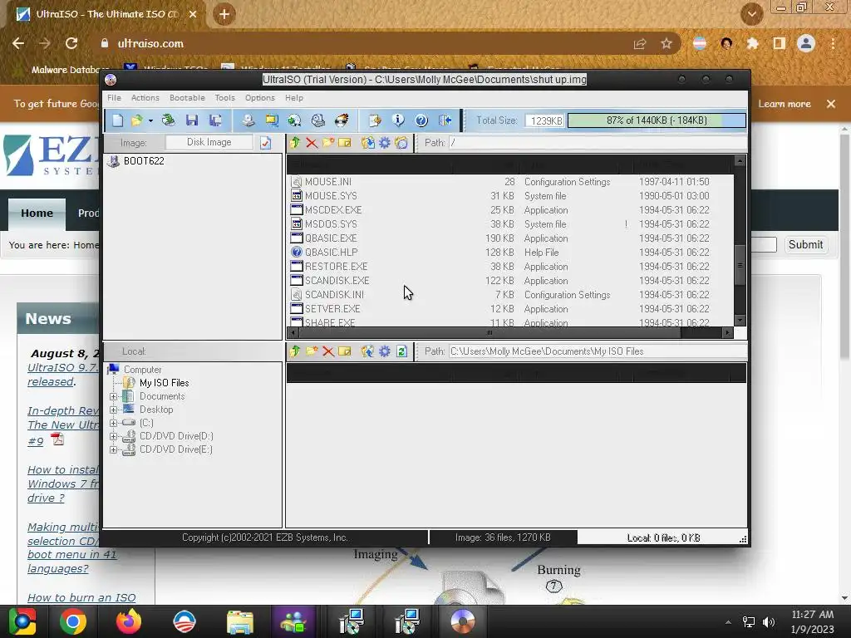The image size is (851, 638).
Task: Select My ISO Files in local tree
Action: point(164,383)
